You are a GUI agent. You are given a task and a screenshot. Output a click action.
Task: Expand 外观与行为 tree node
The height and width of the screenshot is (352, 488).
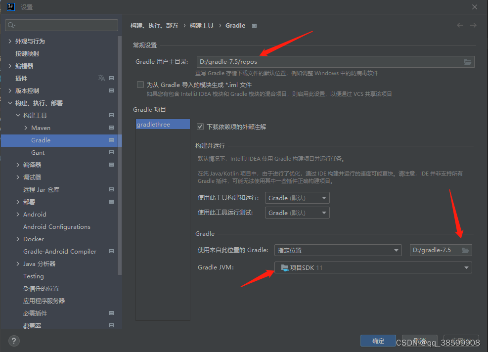click(10, 41)
